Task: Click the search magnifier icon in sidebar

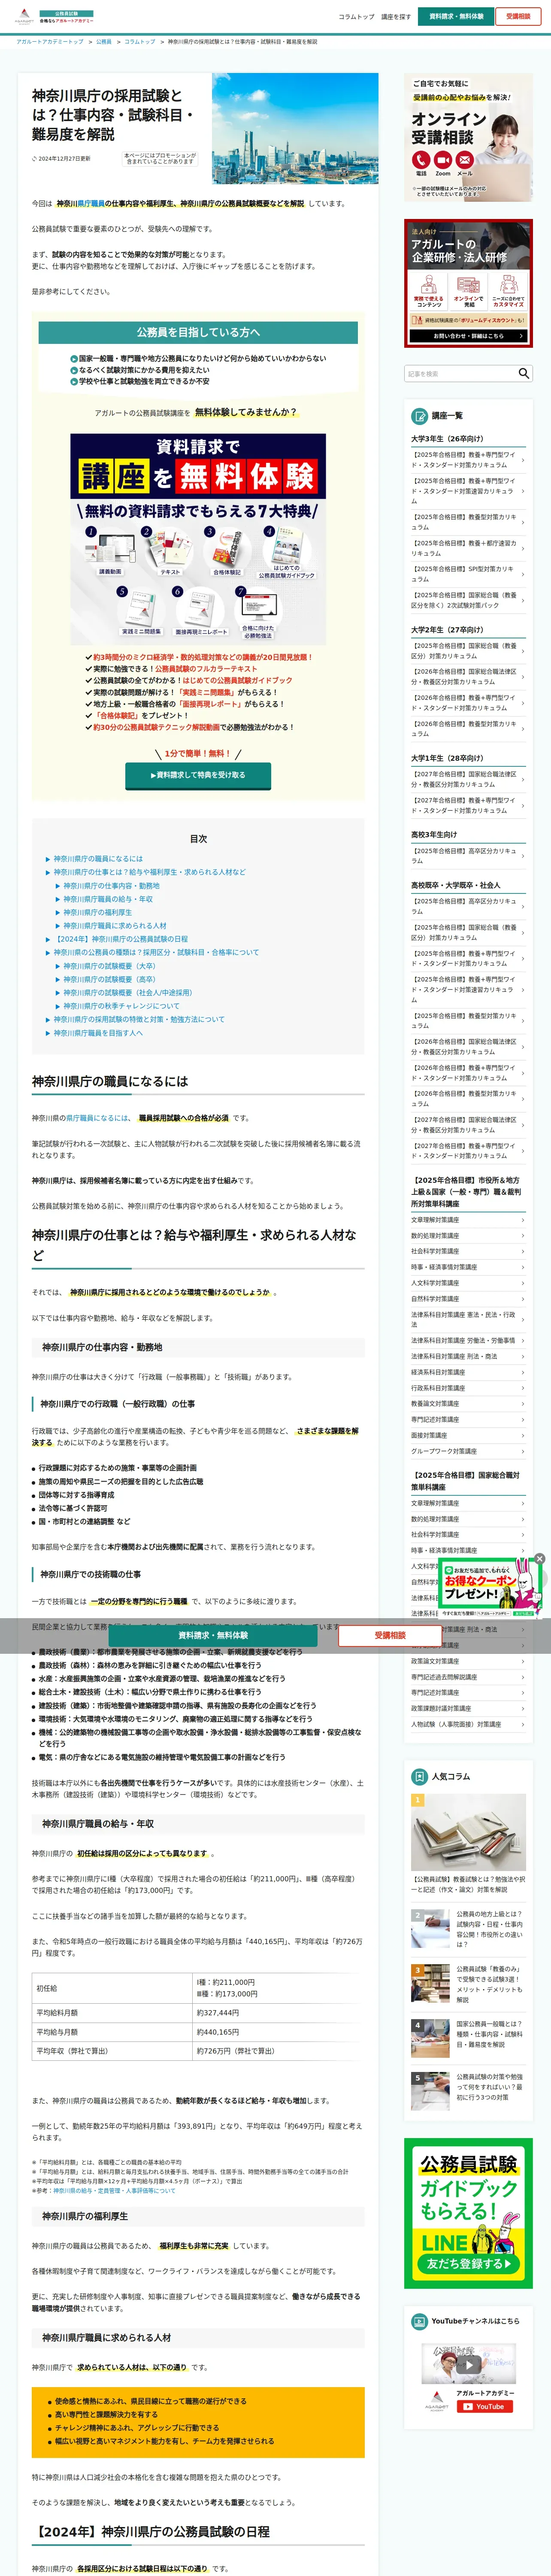Action: pyautogui.click(x=523, y=373)
